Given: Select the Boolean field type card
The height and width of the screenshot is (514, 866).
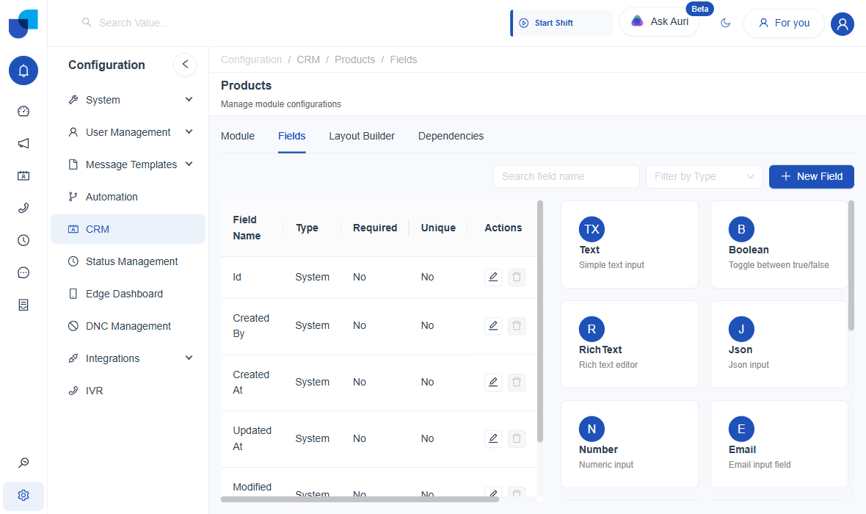Looking at the screenshot, I should click(779, 245).
